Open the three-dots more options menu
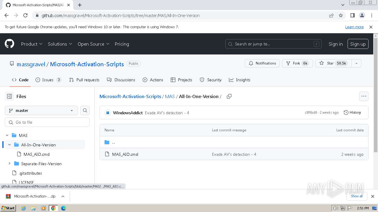378x212 pixels. (364, 96)
